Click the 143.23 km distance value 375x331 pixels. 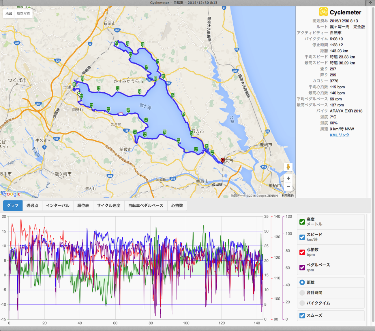[339, 51]
